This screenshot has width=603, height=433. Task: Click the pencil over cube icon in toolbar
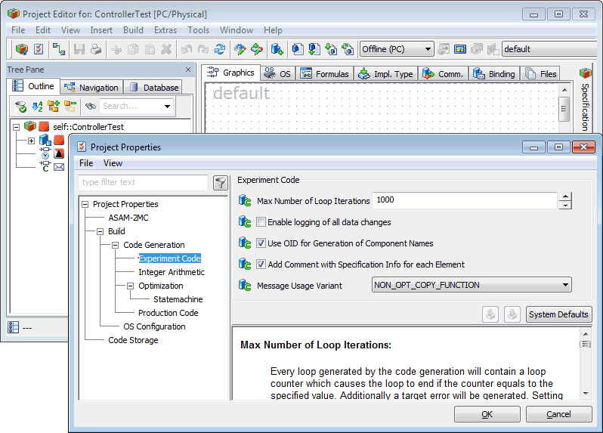click(240, 49)
